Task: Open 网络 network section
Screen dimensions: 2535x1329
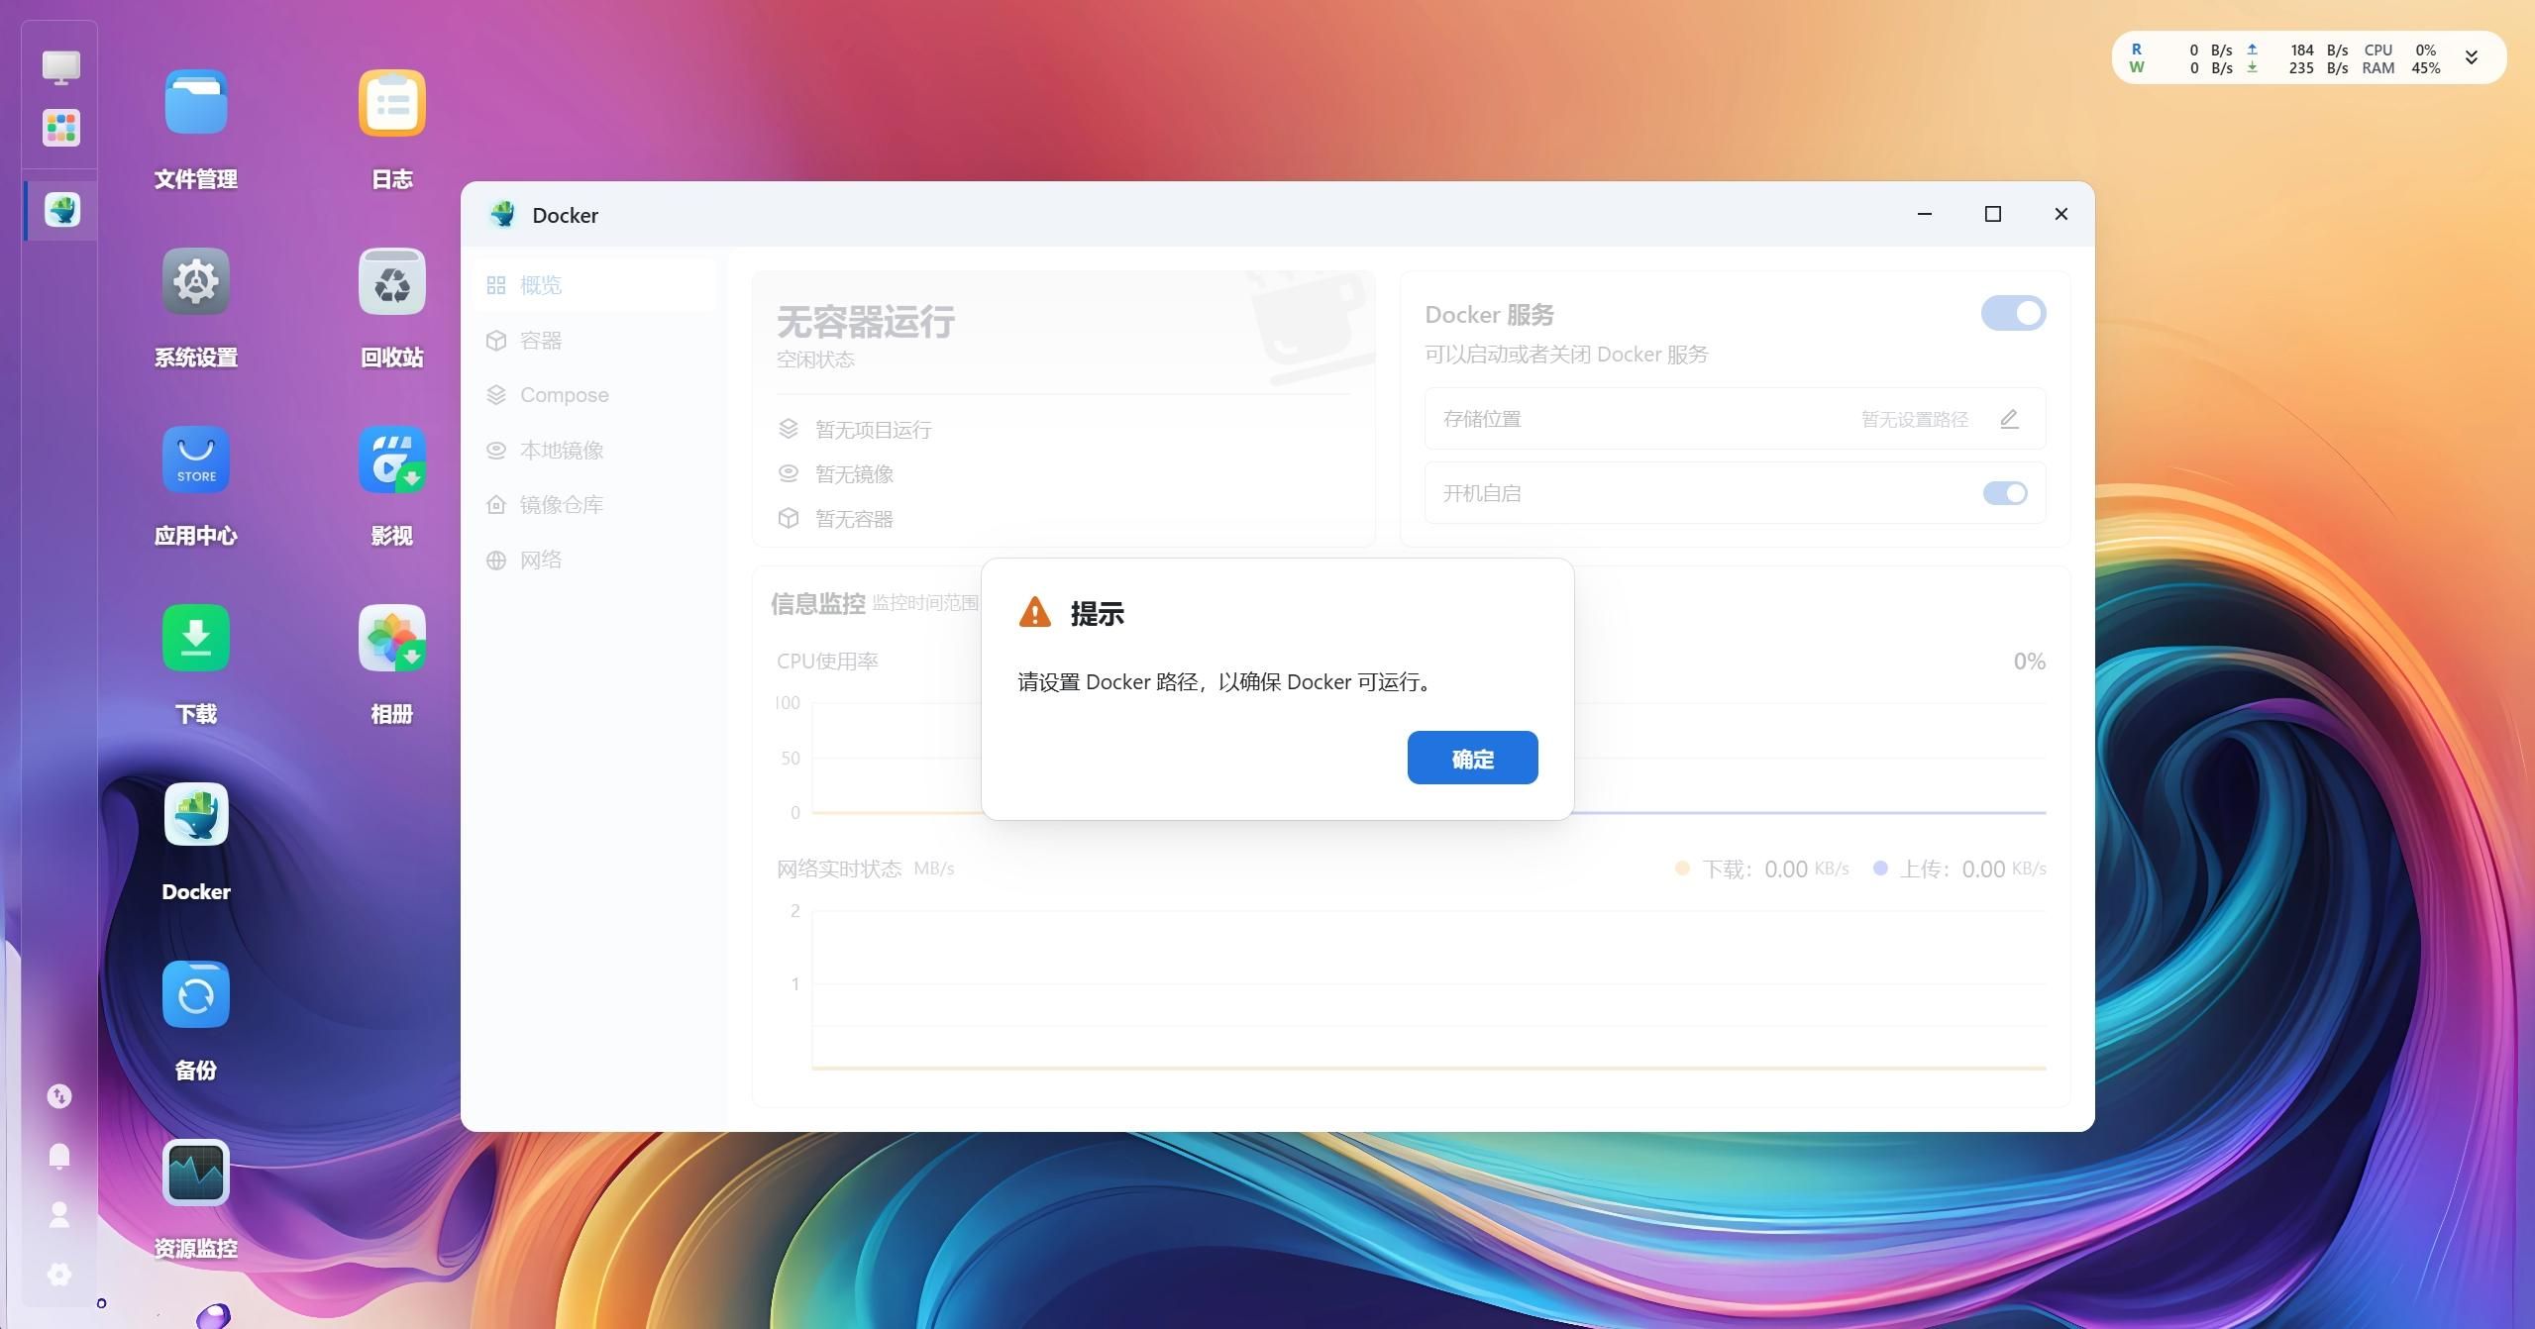Action: [x=594, y=561]
